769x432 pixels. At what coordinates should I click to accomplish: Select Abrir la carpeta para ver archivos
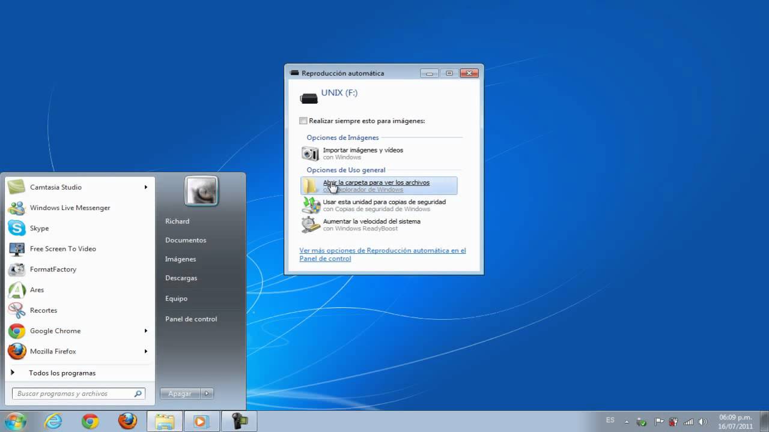coord(378,185)
